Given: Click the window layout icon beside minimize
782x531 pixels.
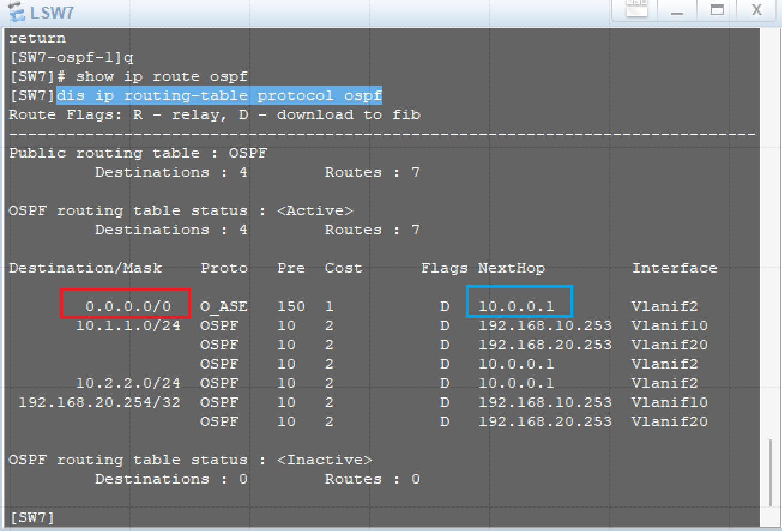Looking at the screenshot, I should (x=636, y=8).
